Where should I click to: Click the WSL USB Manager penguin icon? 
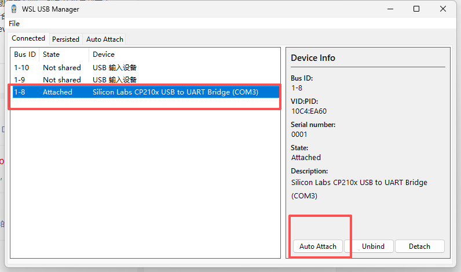(14, 9)
